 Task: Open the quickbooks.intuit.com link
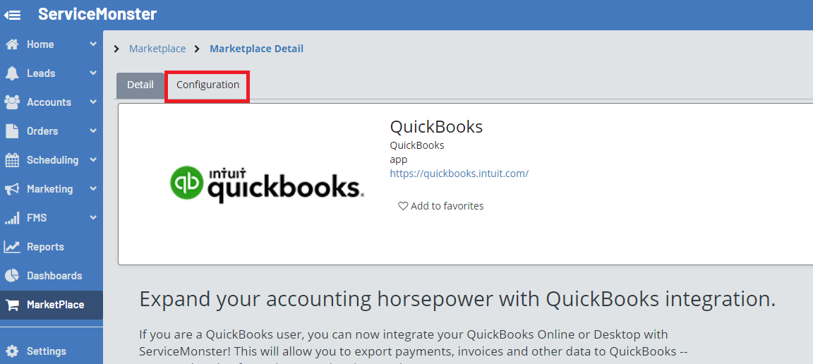click(x=459, y=174)
